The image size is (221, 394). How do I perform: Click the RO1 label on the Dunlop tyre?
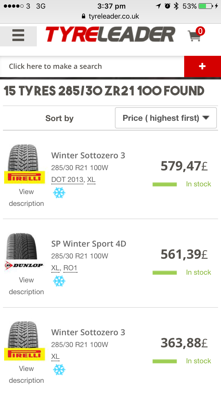click(70, 268)
